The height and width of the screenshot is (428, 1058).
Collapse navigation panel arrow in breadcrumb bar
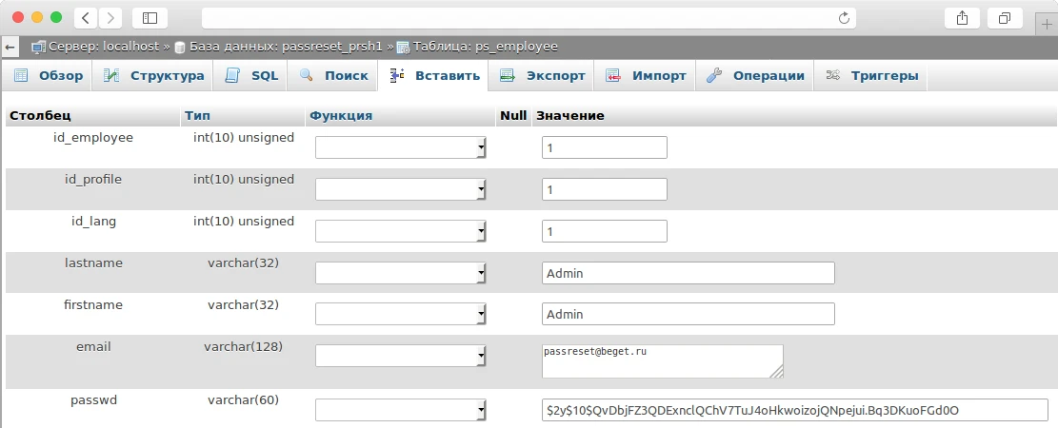10,47
